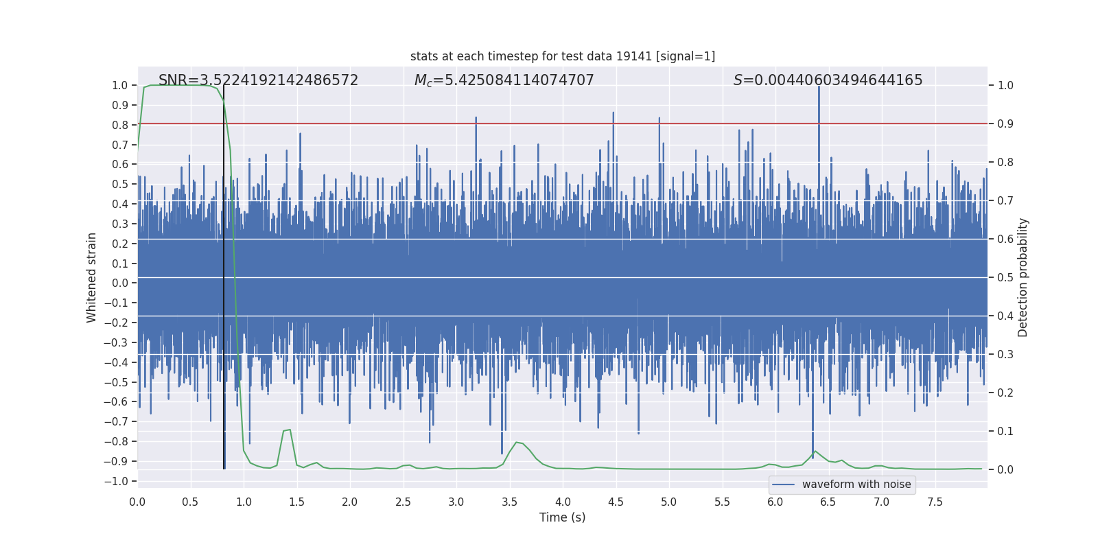Click the −0.1 tick on the Whitened strain axis
Viewport: 1098px width, 549px height.
(116, 303)
